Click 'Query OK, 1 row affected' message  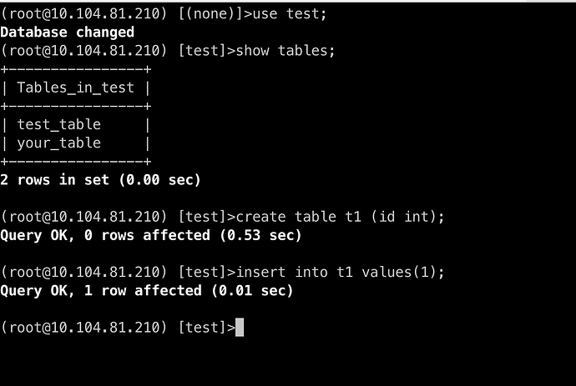point(101,291)
